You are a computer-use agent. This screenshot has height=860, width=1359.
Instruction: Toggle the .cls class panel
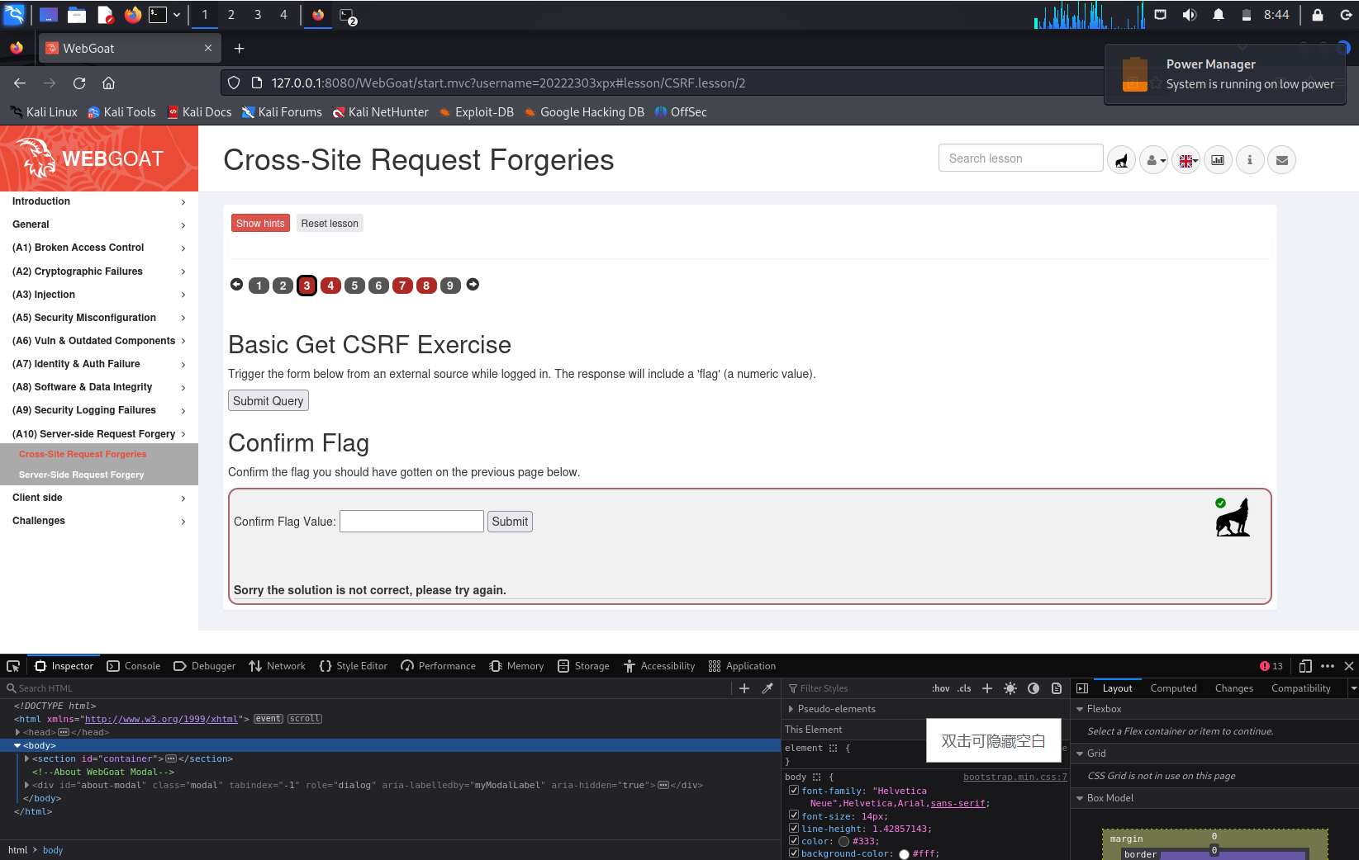tap(964, 688)
